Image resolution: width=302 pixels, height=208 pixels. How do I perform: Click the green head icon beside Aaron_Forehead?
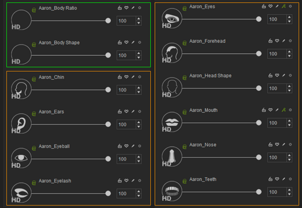(x=185, y=43)
